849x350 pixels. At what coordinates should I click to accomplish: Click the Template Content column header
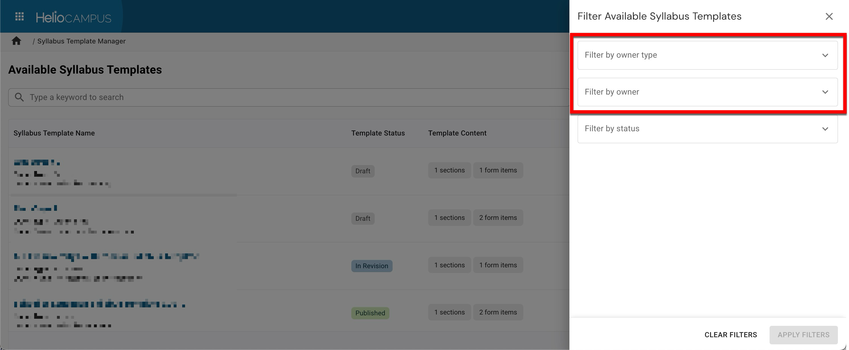point(457,133)
